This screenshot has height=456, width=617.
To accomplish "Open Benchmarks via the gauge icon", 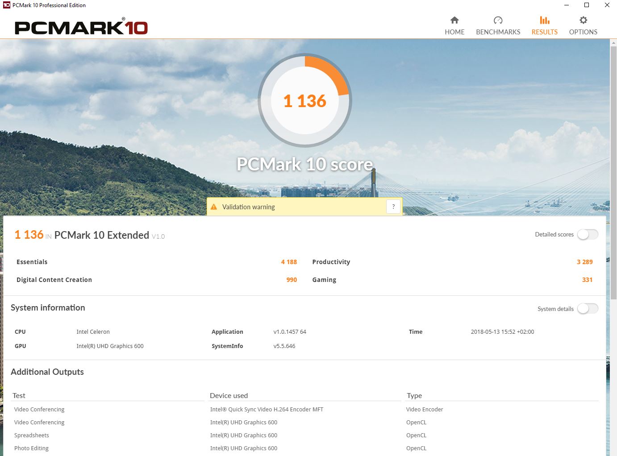I will pyautogui.click(x=498, y=20).
